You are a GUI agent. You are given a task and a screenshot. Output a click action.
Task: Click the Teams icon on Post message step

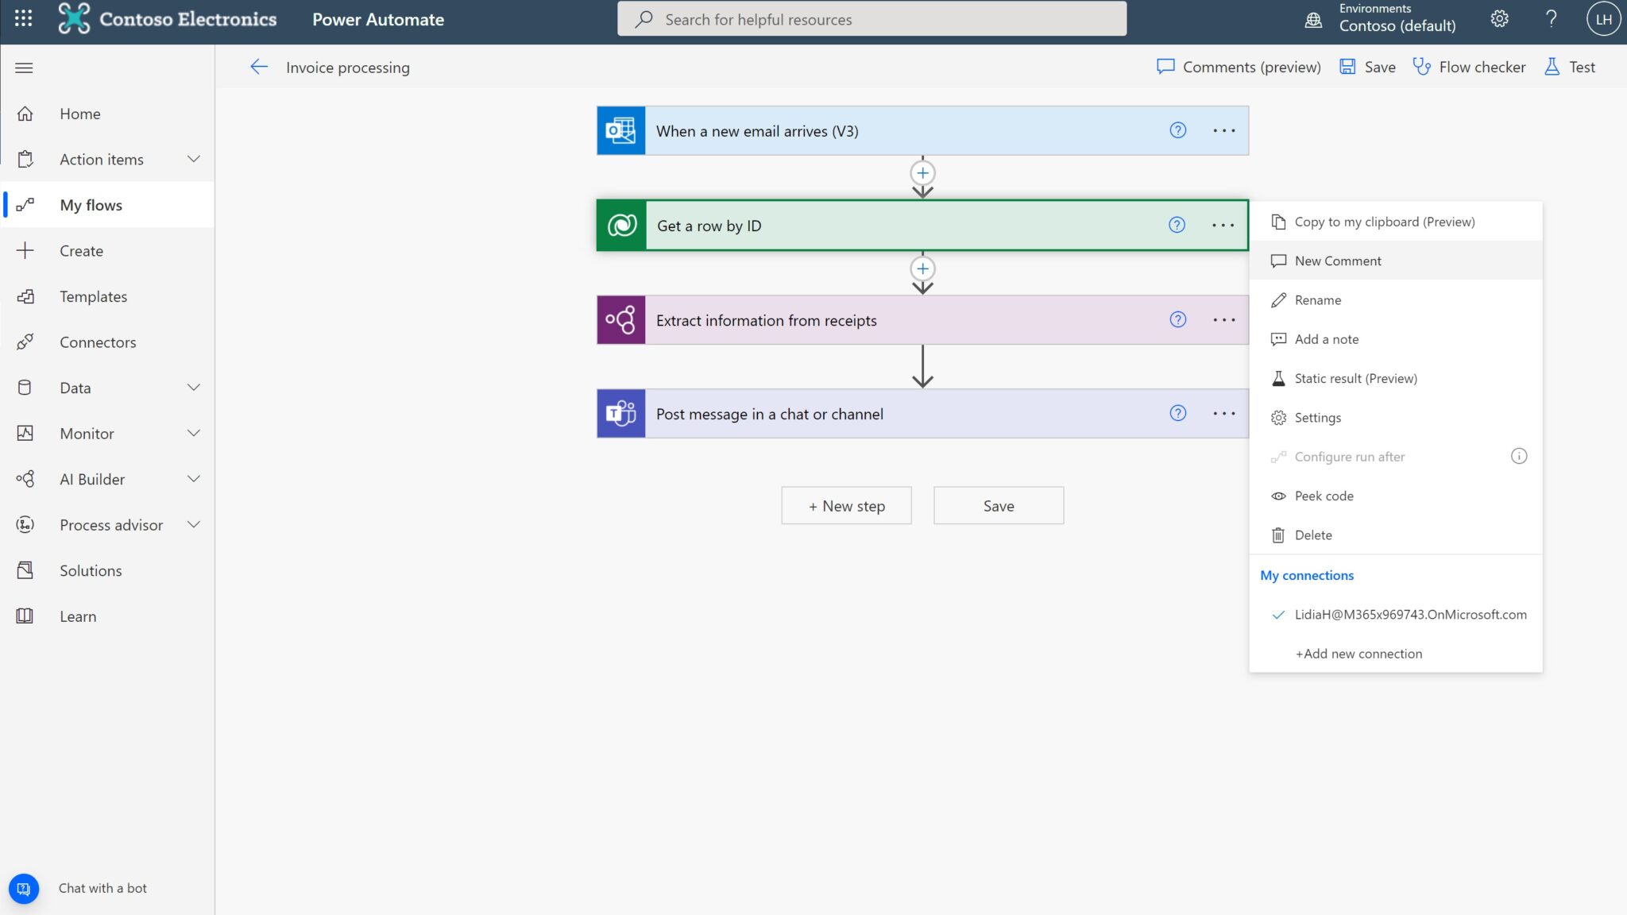(x=620, y=413)
